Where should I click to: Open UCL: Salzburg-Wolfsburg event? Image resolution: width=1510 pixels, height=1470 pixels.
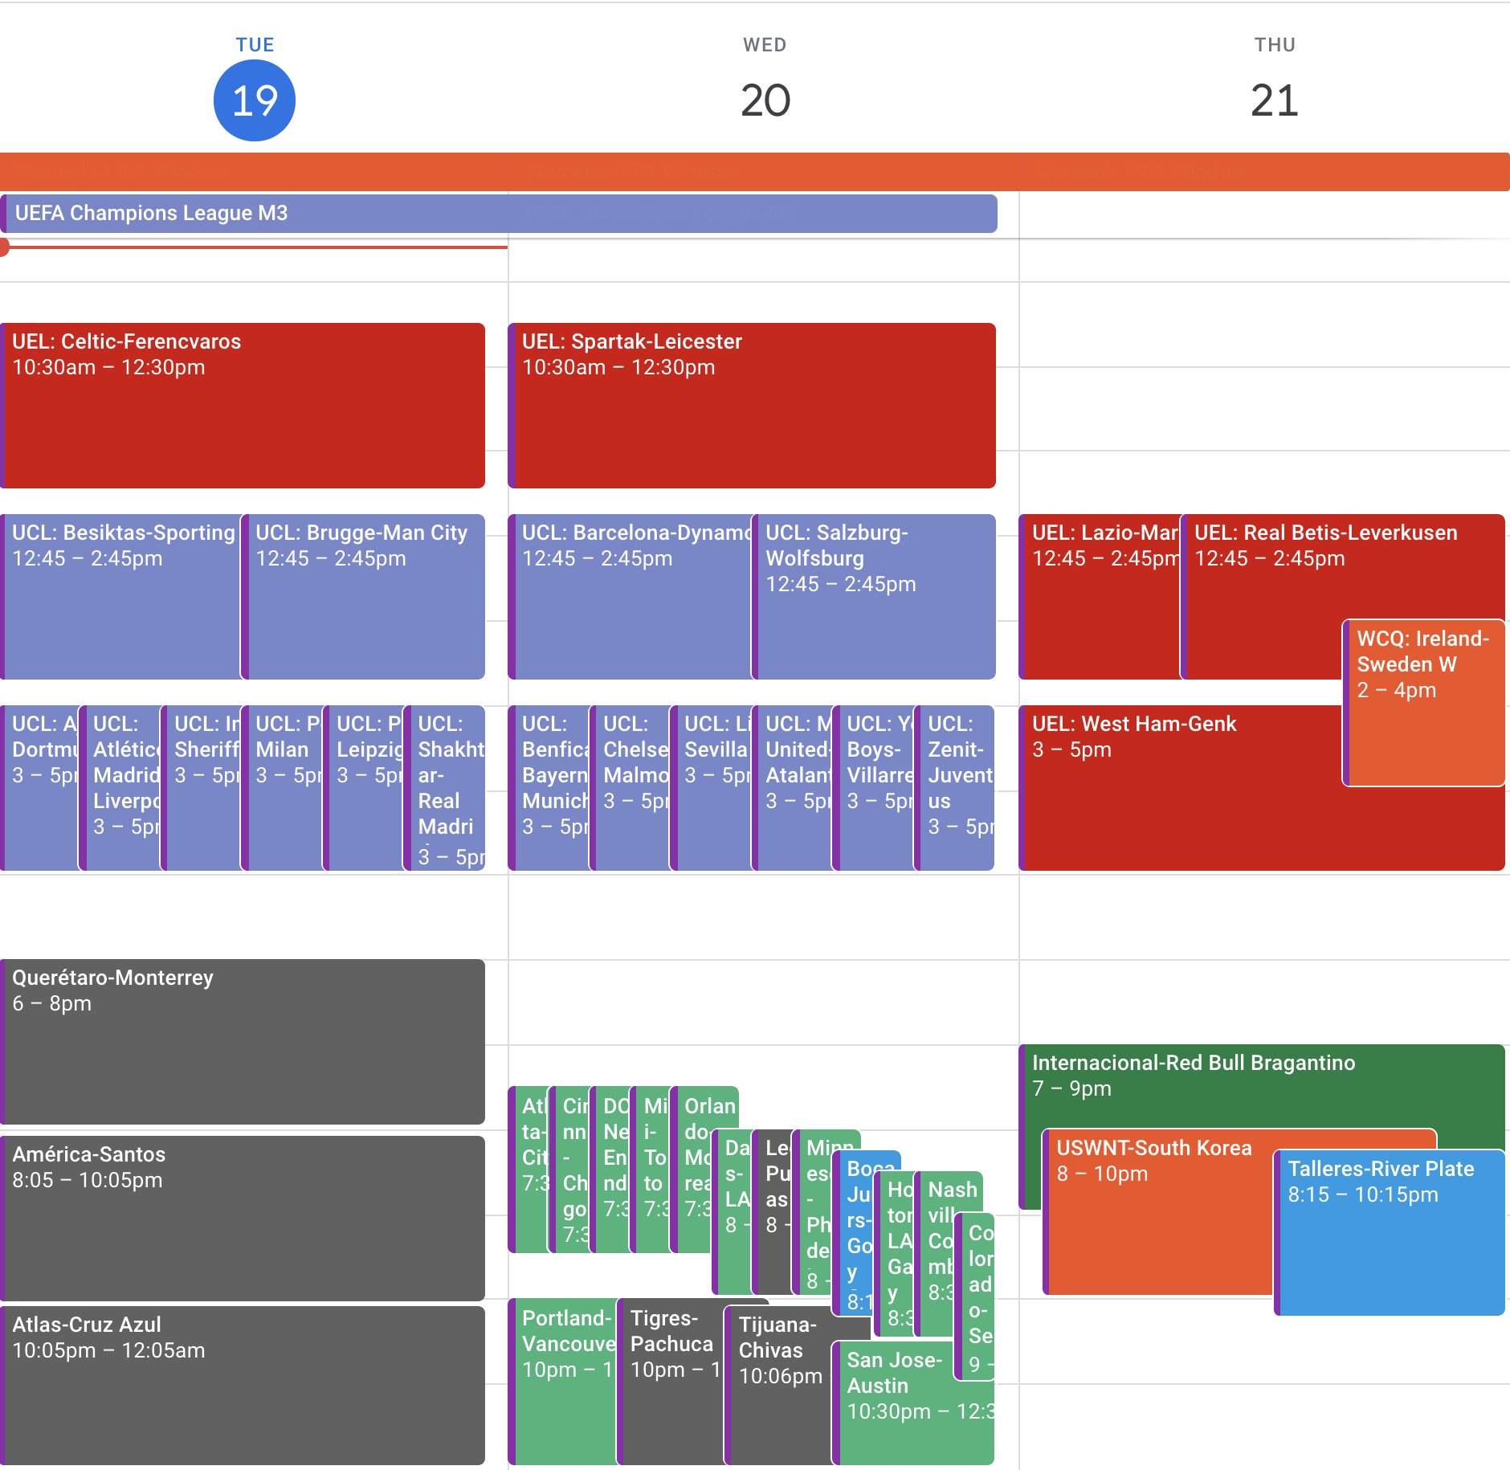[874, 597]
